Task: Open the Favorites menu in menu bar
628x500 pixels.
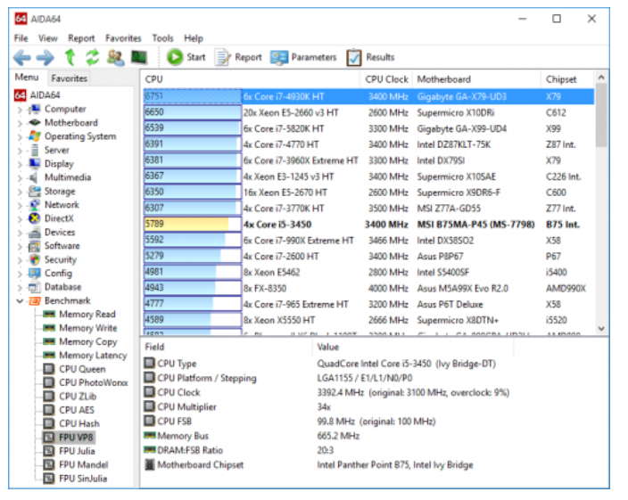Action: pos(123,38)
